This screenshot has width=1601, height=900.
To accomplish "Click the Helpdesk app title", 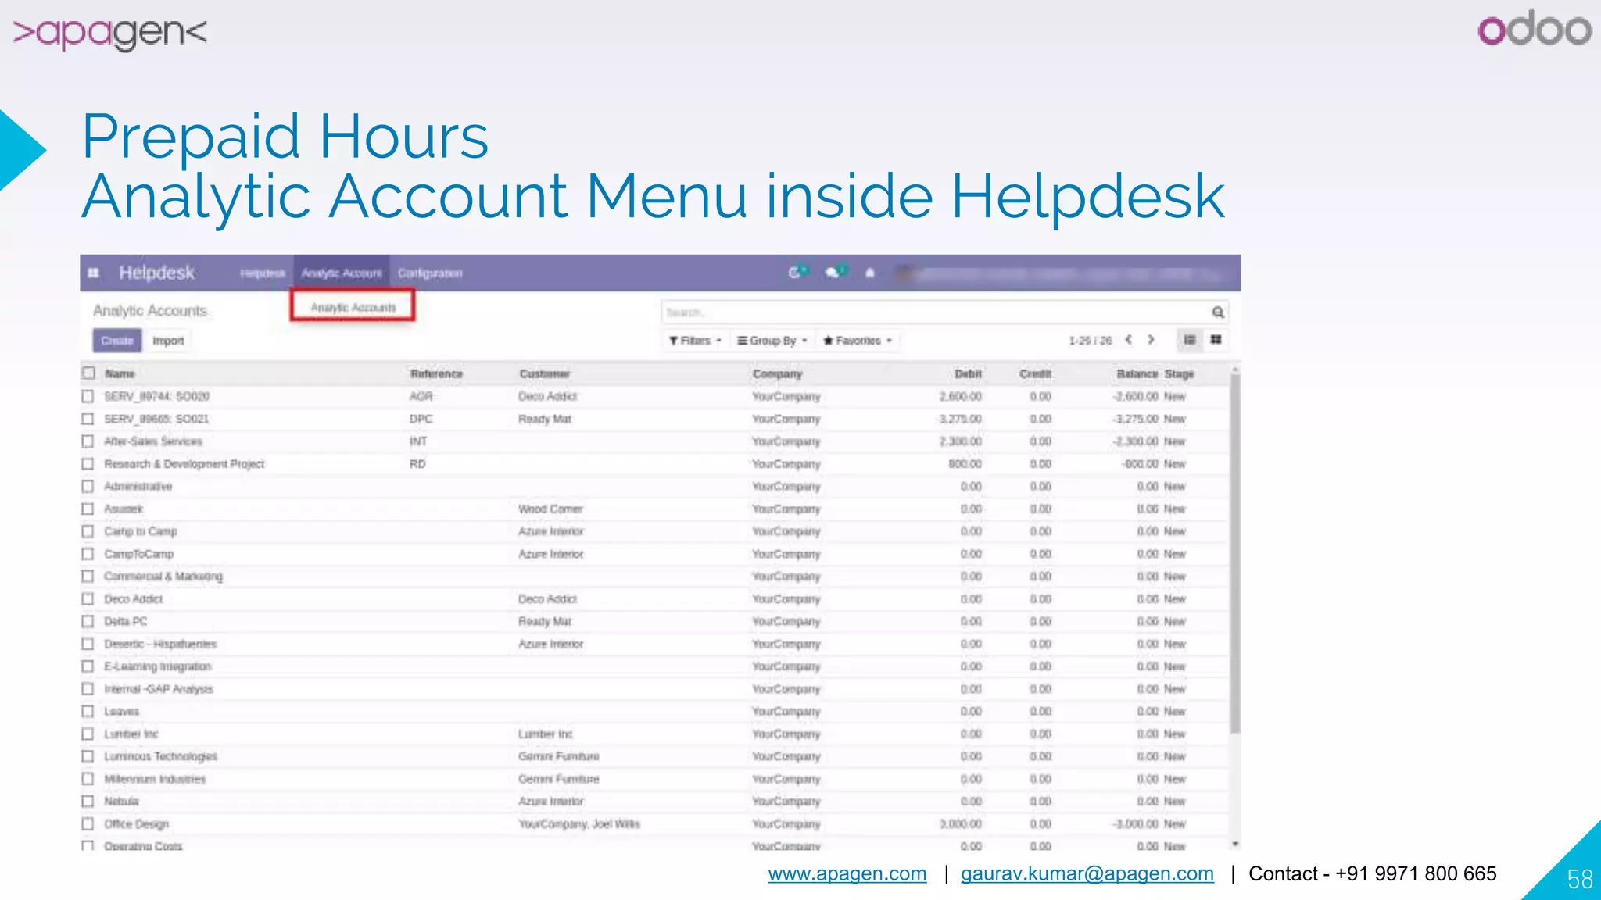I will pos(156,273).
